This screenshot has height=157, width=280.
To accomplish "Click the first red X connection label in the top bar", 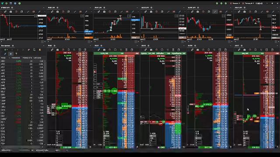I will coord(235,3).
